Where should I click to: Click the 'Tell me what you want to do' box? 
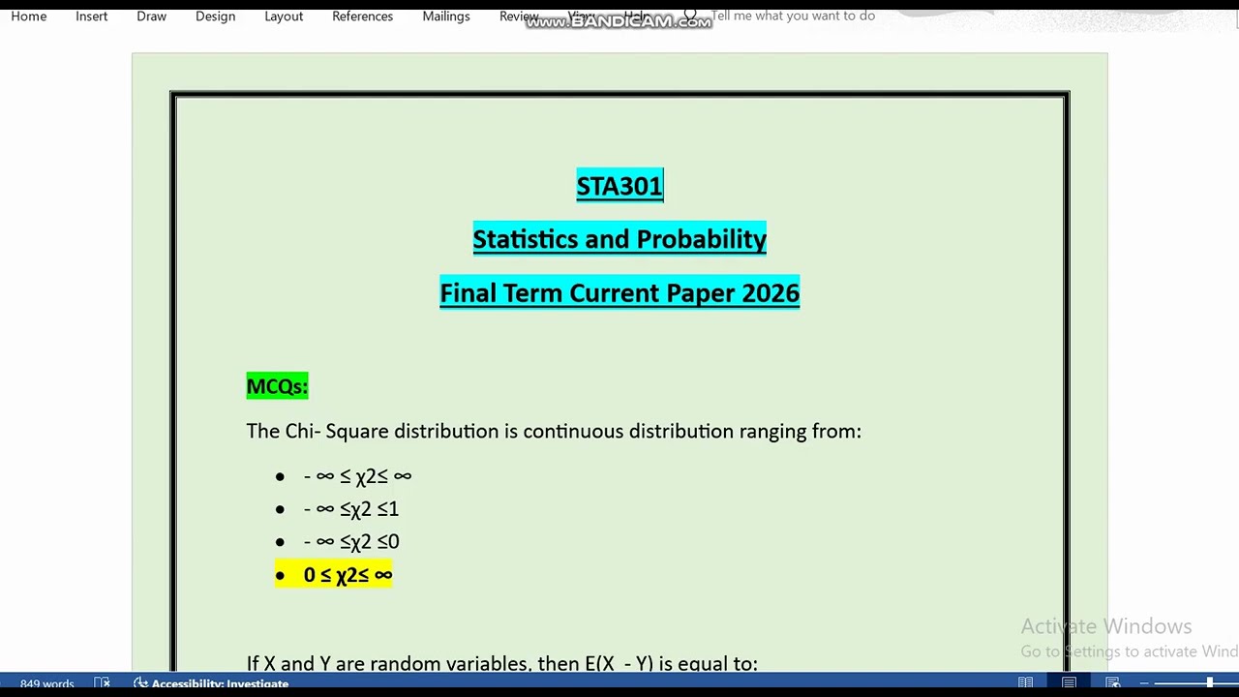pos(793,15)
